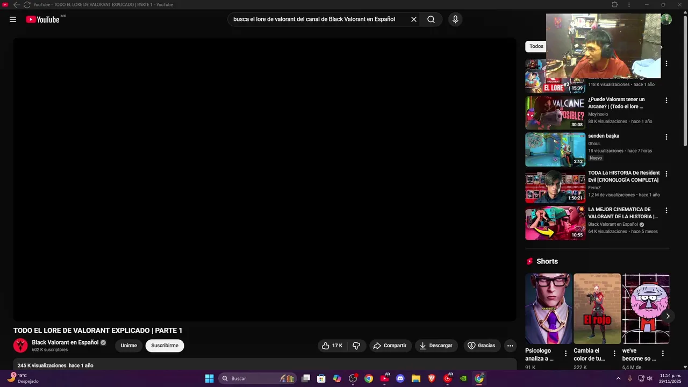Click the LA MEJOR CINEMATICA DE VALORANT title
Screen dimensions: 688x387
pyautogui.click(x=622, y=213)
